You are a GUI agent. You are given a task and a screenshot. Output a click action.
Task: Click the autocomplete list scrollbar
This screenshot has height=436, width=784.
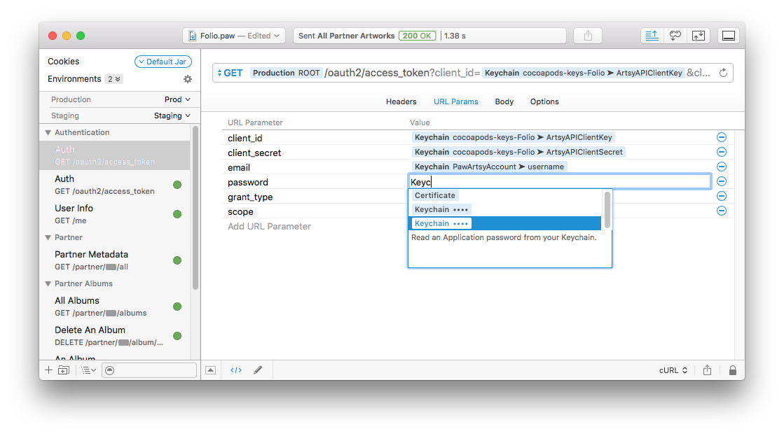click(607, 210)
